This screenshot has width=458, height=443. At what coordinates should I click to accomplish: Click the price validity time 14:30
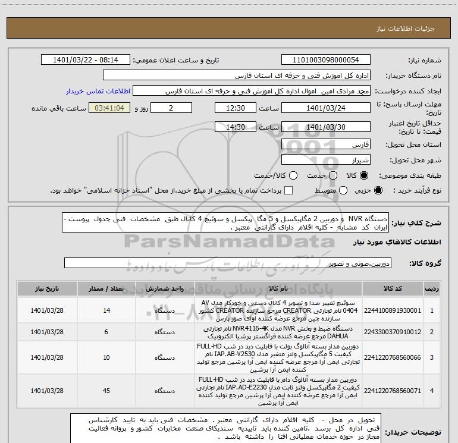[236, 127]
